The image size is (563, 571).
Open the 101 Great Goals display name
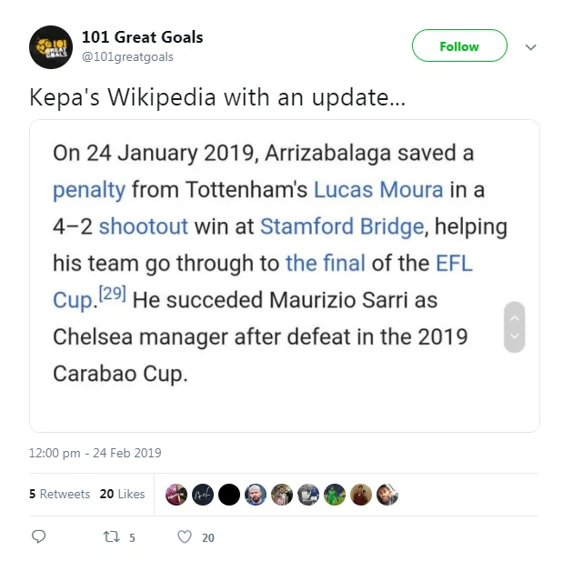142,37
